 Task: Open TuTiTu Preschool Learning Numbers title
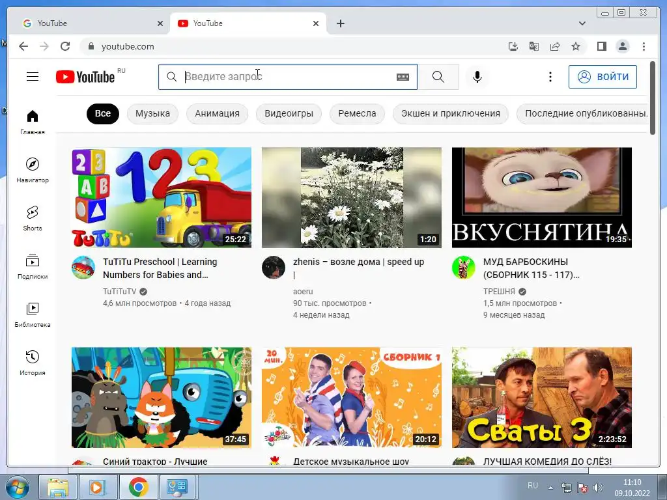click(160, 268)
